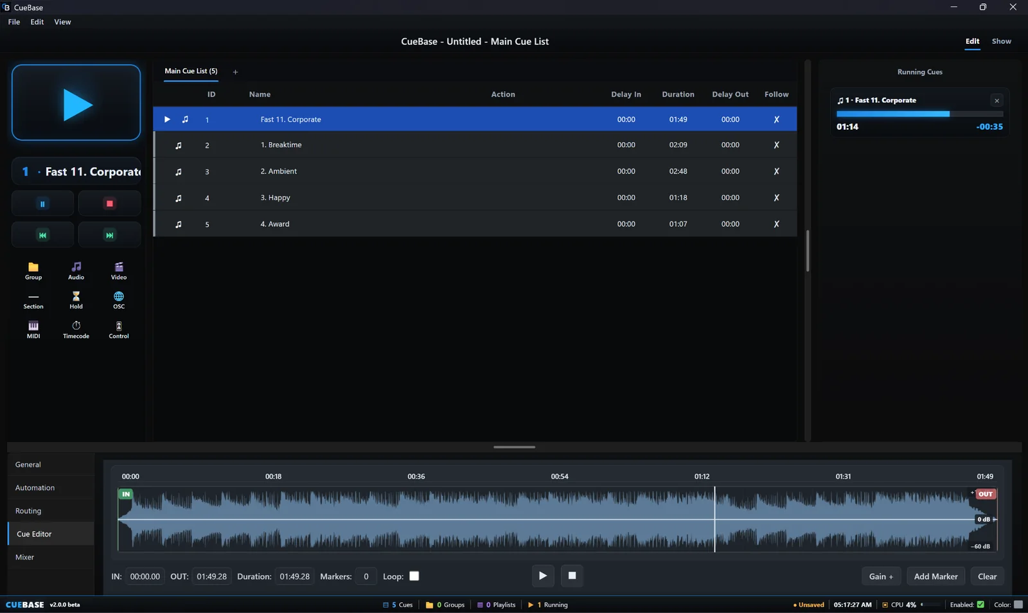This screenshot has height=613, width=1028.
Task: Add an OSC cue
Action: [x=119, y=301]
